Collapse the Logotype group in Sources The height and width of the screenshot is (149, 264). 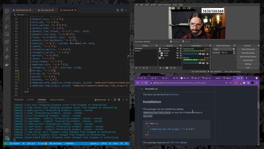(159, 53)
